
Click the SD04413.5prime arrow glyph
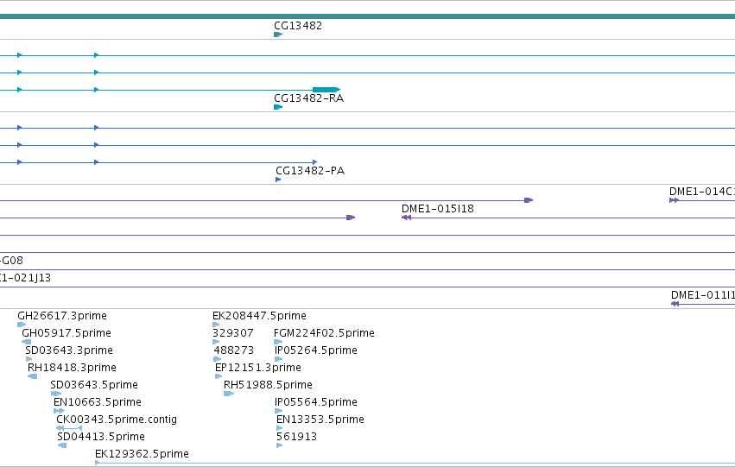[x=62, y=445]
